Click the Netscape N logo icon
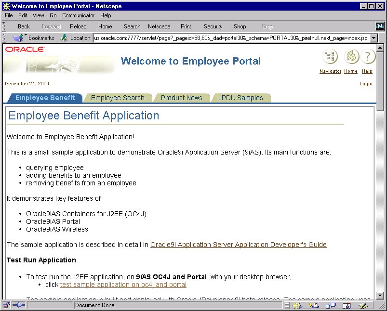 pyautogui.click(x=380, y=26)
